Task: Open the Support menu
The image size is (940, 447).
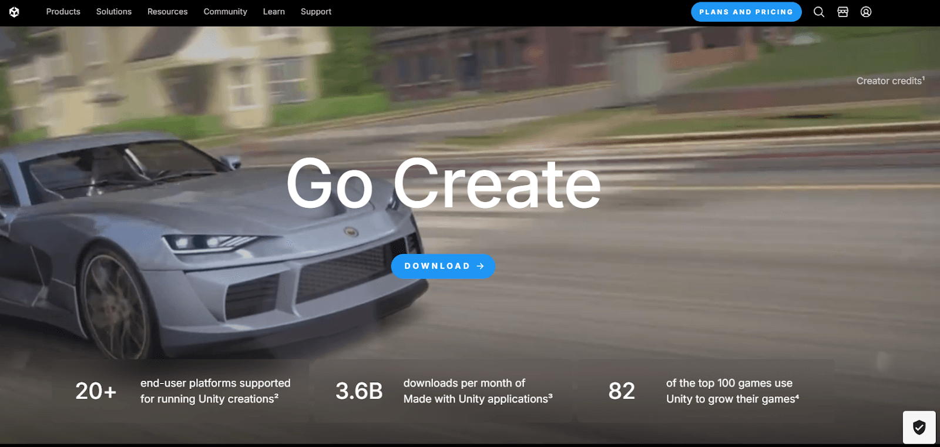Action: [316, 12]
